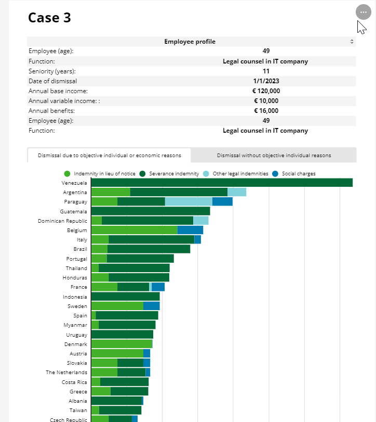Click the Guatemala severance indemnity bar

(150, 211)
